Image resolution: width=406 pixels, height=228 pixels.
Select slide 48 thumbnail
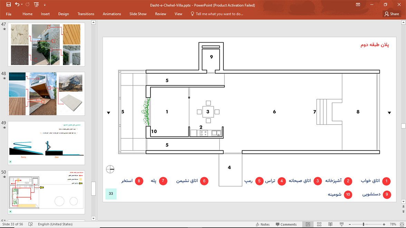[46, 94]
